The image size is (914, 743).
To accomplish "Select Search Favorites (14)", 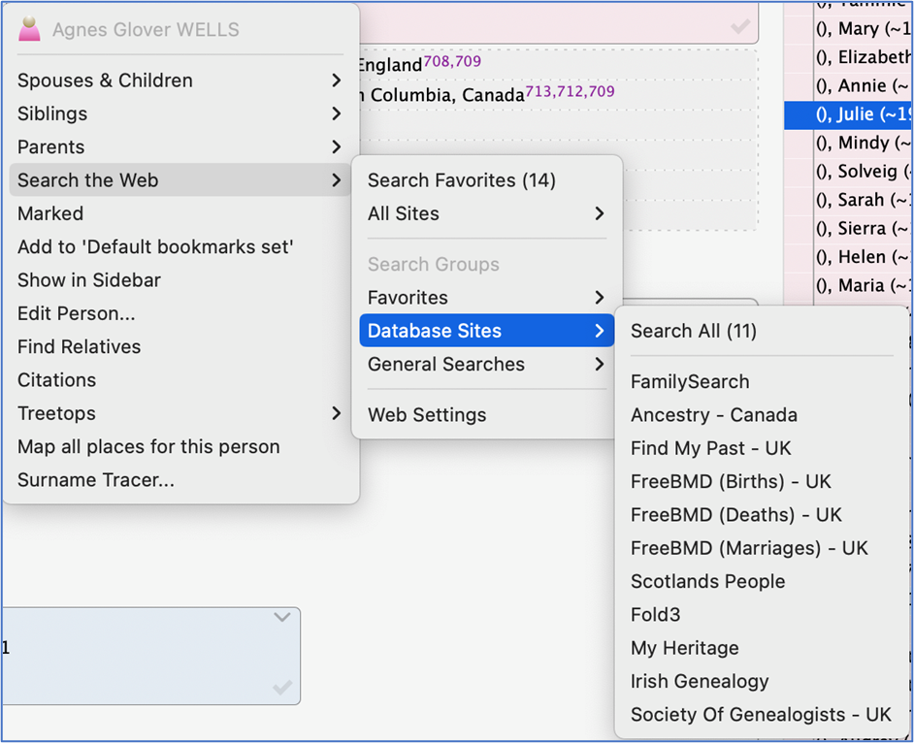I will 461,180.
